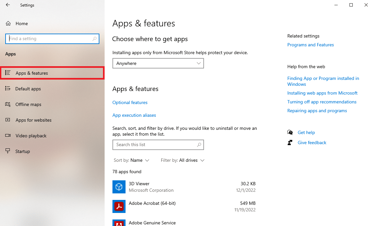Open the Startup apps section

[x=23, y=151]
